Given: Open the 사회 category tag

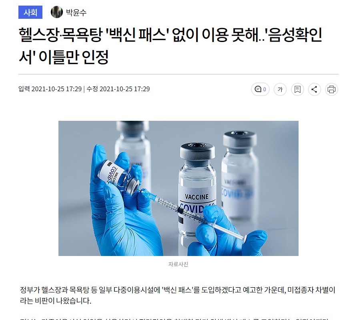Looking at the screenshot, I should point(30,12).
